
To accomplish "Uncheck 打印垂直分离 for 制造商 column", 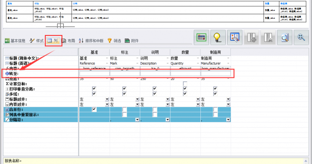I will 215,89.
